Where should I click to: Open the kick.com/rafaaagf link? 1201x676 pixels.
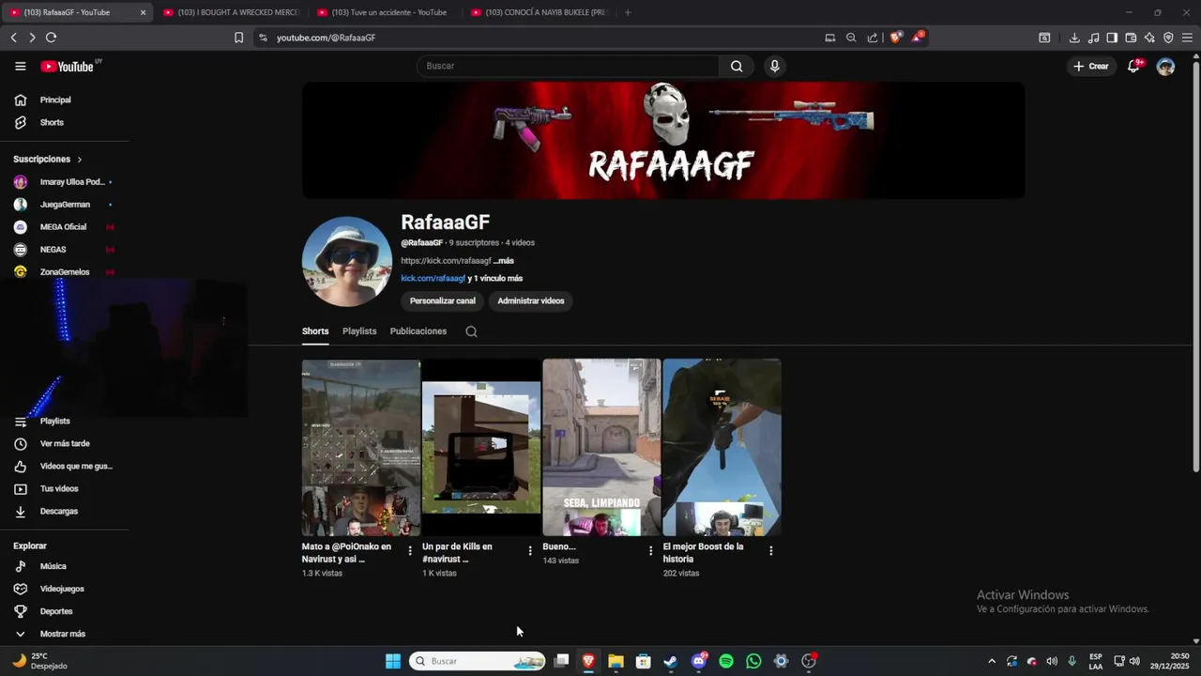(x=433, y=279)
